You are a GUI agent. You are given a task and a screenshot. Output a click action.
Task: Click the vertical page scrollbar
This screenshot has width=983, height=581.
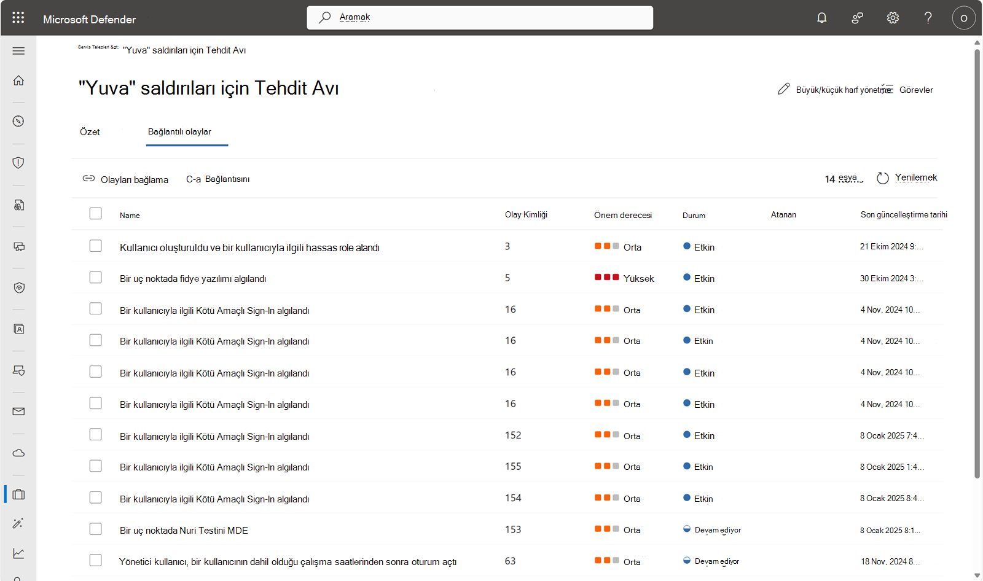coord(977,263)
